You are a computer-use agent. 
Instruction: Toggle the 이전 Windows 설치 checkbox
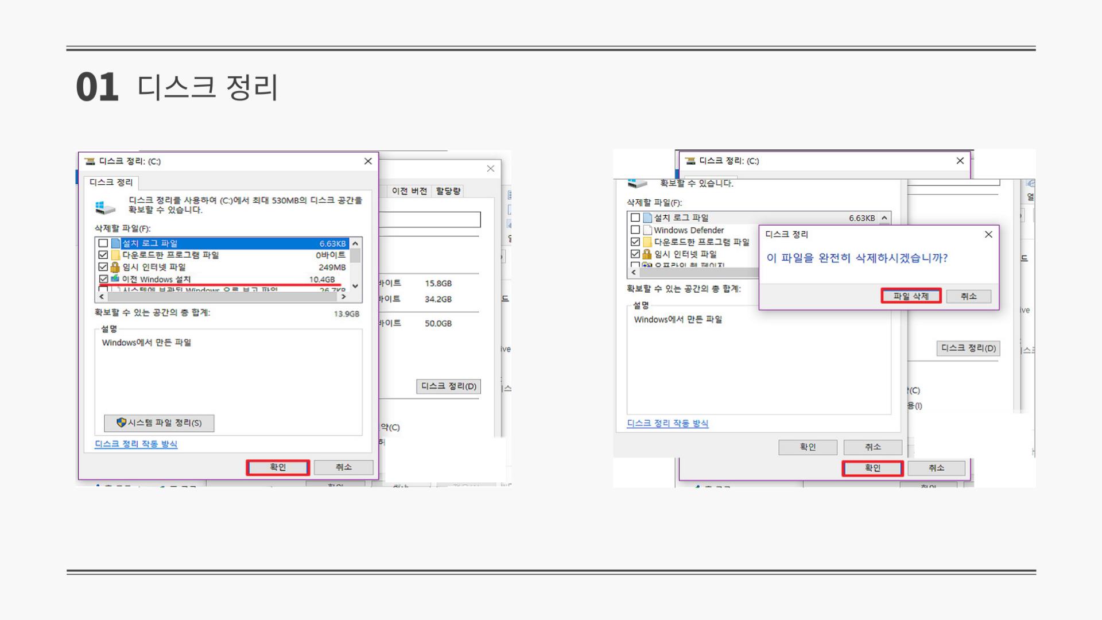[103, 279]
